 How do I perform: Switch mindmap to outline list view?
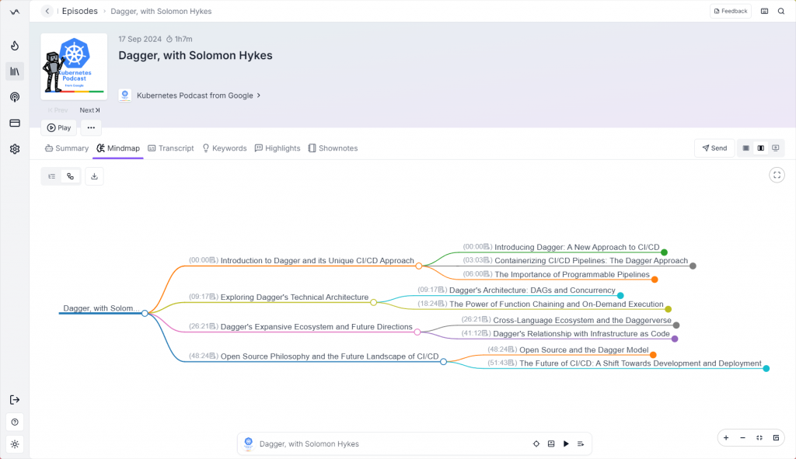pos(51,176)
